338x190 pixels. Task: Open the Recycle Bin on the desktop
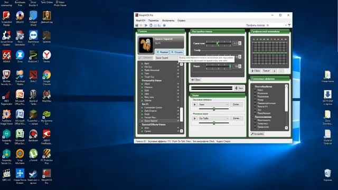click(x=327, y=175)
